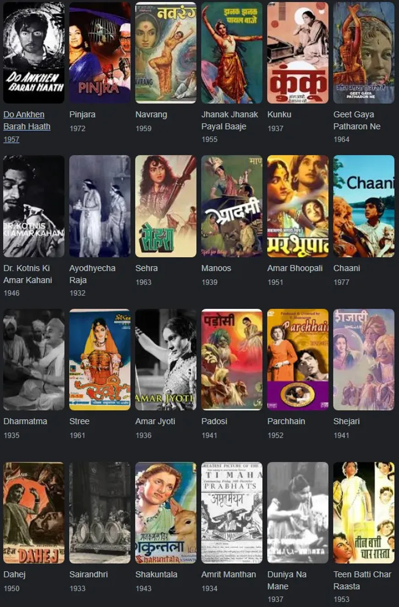Click the Parchhain movie poster
The image size is (399, 607).
[298, 359]
